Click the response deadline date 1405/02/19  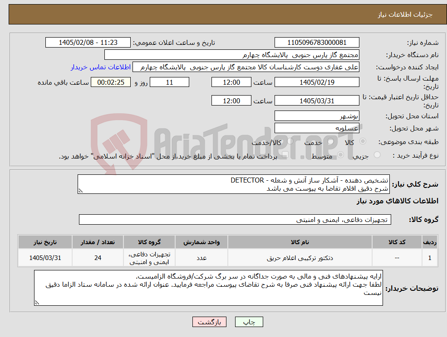tap(317, 82)
